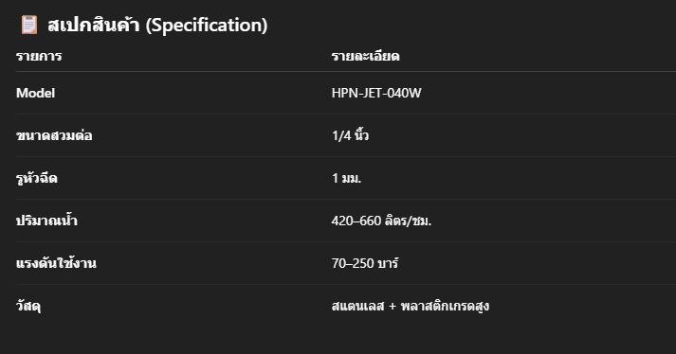676x354 pixels.
Task: Click the clipboard icon beside Specification heading
Action: pyautogui.click(x=29, y=25)
